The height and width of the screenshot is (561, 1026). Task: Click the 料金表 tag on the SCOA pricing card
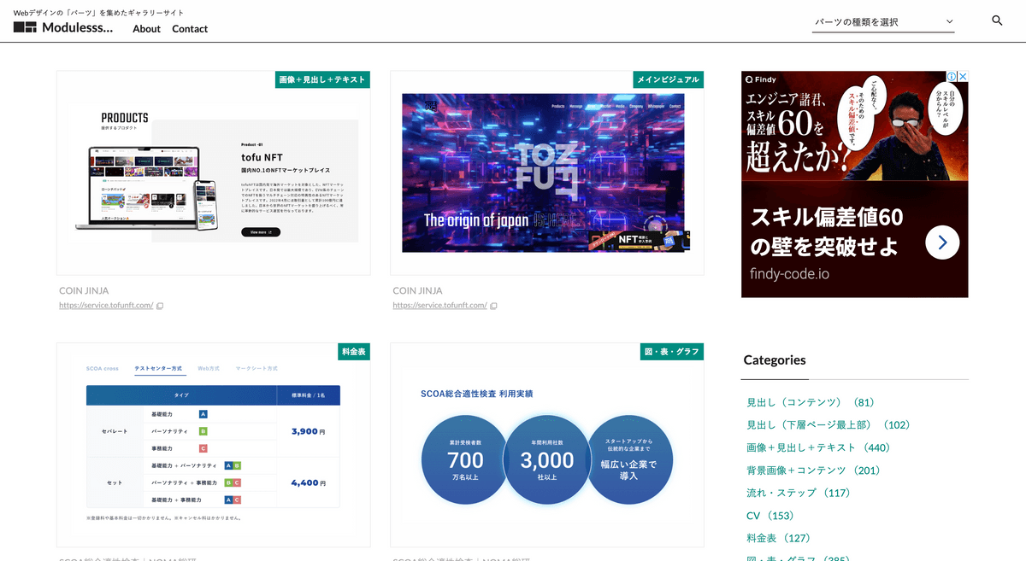353,352
